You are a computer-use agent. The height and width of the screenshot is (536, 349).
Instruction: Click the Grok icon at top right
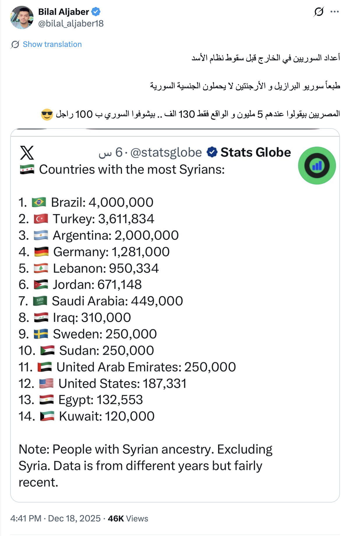pos(319,12)
